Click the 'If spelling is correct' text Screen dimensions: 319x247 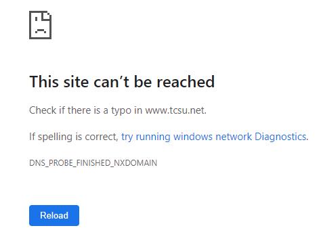(x=74, y=137)
